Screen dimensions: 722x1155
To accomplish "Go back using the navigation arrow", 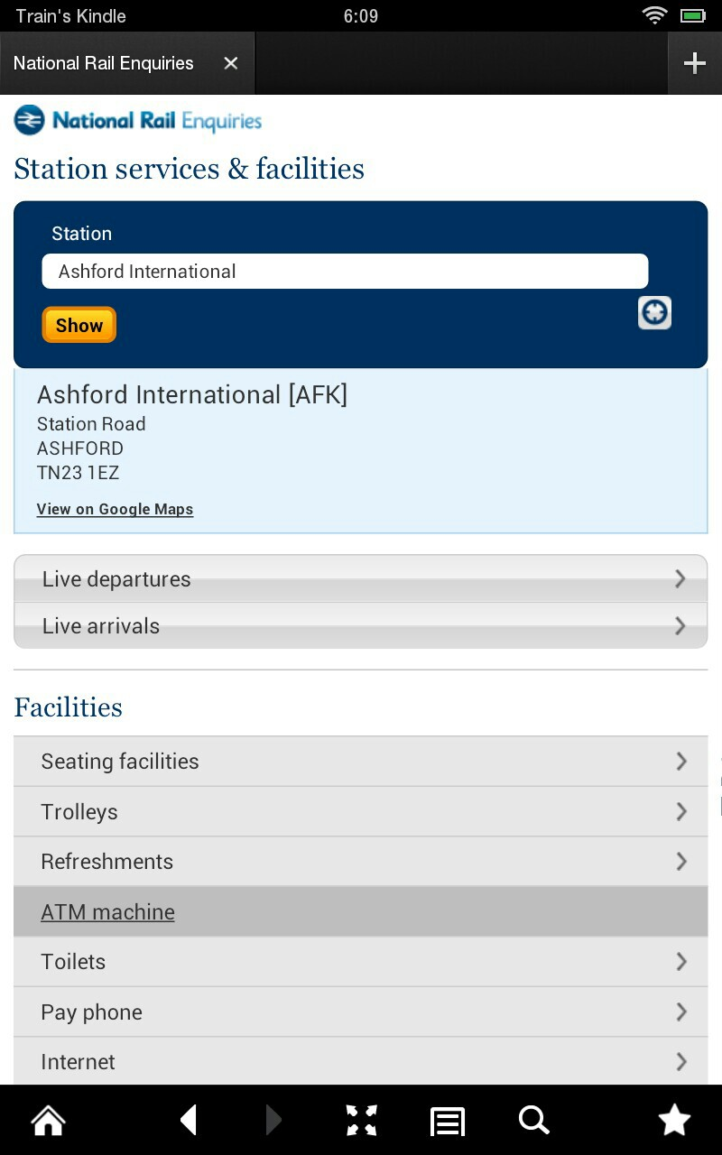I will pyautogui.click(x=188, y=1120).
